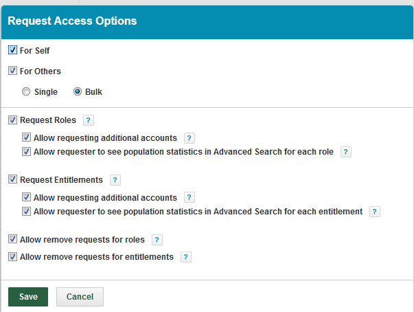This screenshot has height=312, width=414.
Task: Open help icon next to Request Entitlements
Action: click(x=115, y=180)
